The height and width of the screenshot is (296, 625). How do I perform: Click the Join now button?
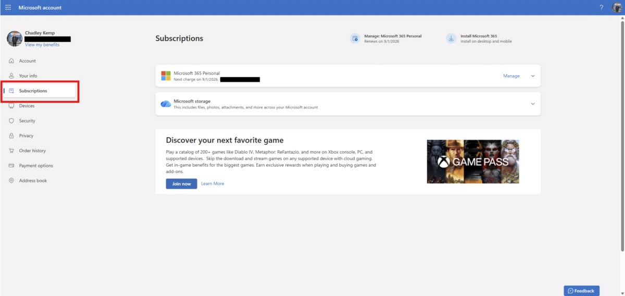pyautogui.click(x=181, y=183)
